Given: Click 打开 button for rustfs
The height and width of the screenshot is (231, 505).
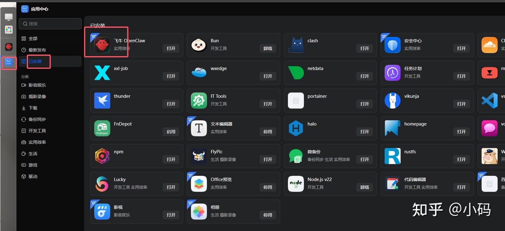Looking at the screenshot, I should (462, 159).
